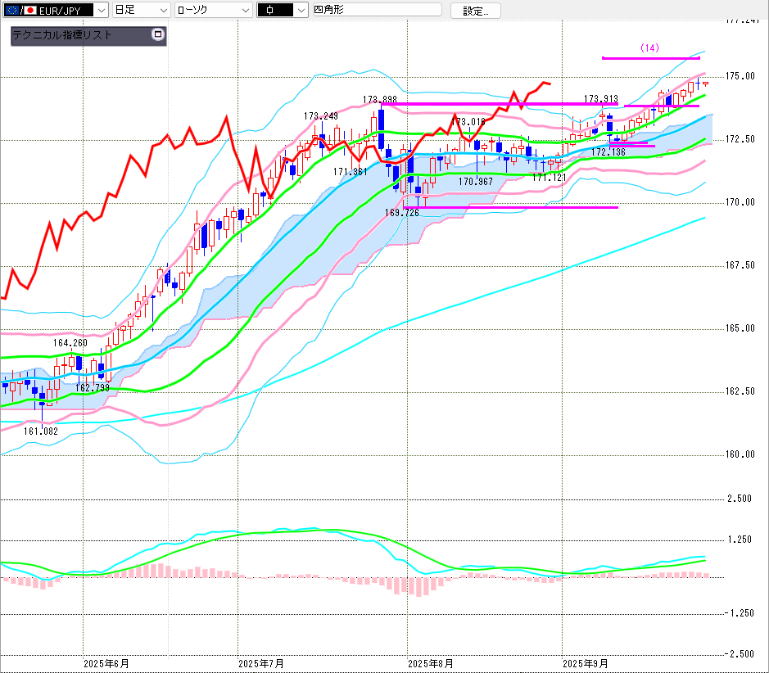Image resolution: width=769 pixels, height=673 pixels.
Task: Click the 173.898 high price label
Action: coord(380,100)
